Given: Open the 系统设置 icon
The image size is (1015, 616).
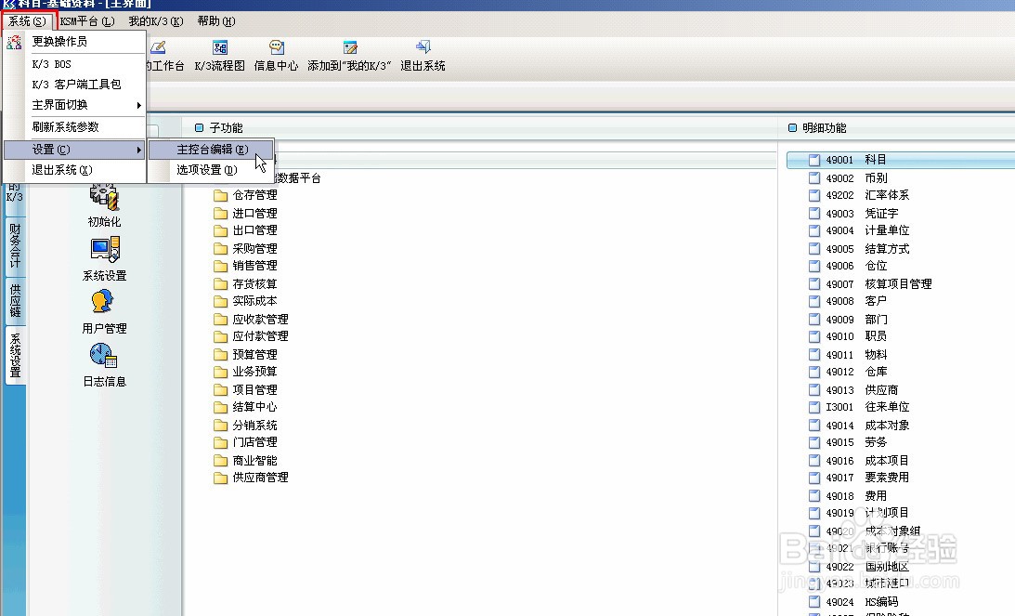Looking at the screenshot, I should pos(103,258).
